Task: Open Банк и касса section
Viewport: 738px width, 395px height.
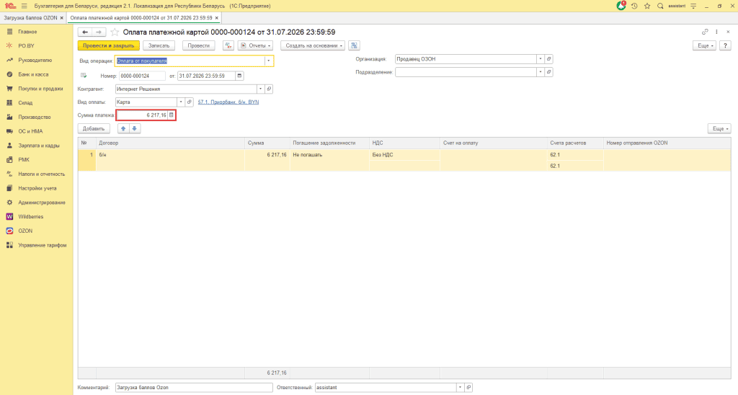Action: click(33, 74)
